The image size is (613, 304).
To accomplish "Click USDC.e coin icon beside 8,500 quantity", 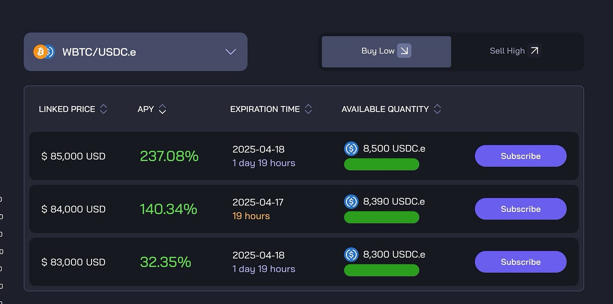I will (351, 149).
